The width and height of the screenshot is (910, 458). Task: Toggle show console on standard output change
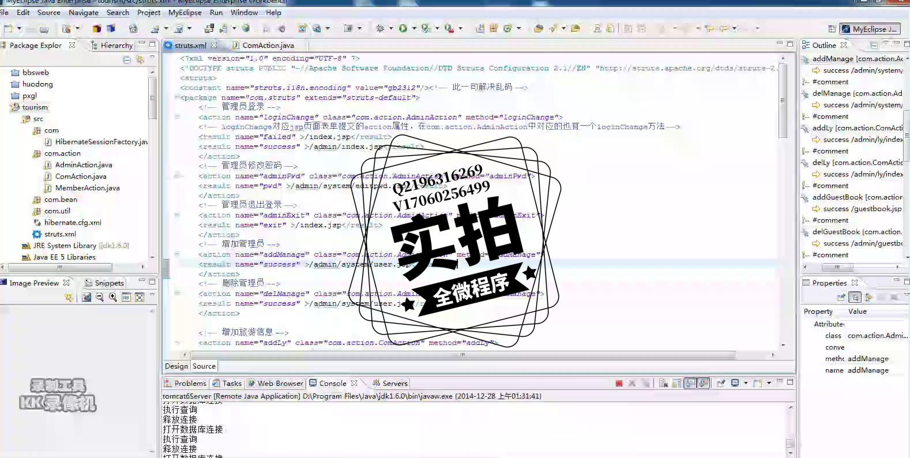(x=690, y=383)
